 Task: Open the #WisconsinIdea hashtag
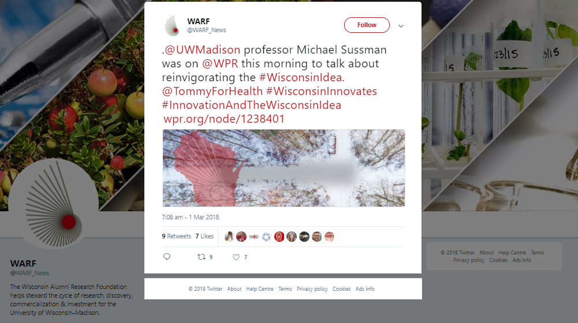pyautogui.click(x=300, y=77)
